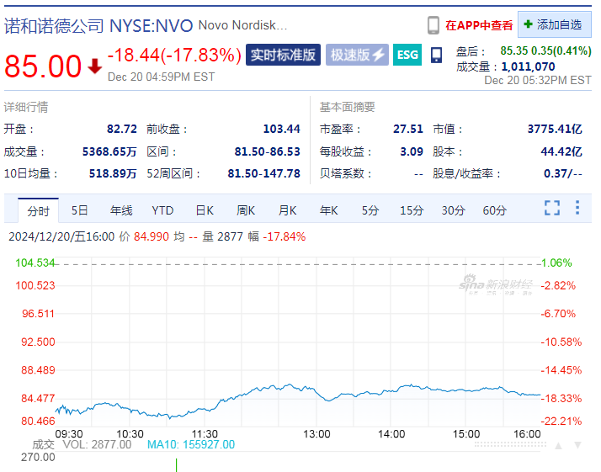
Task: Click previous close value 103.44
Action: point(282,129)
